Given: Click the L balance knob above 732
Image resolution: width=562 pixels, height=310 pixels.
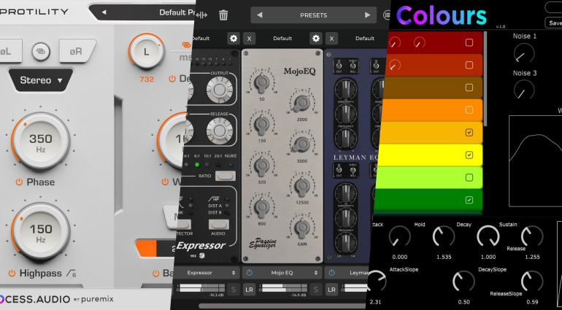Looking at the screenshot, I should pos(146,52).
